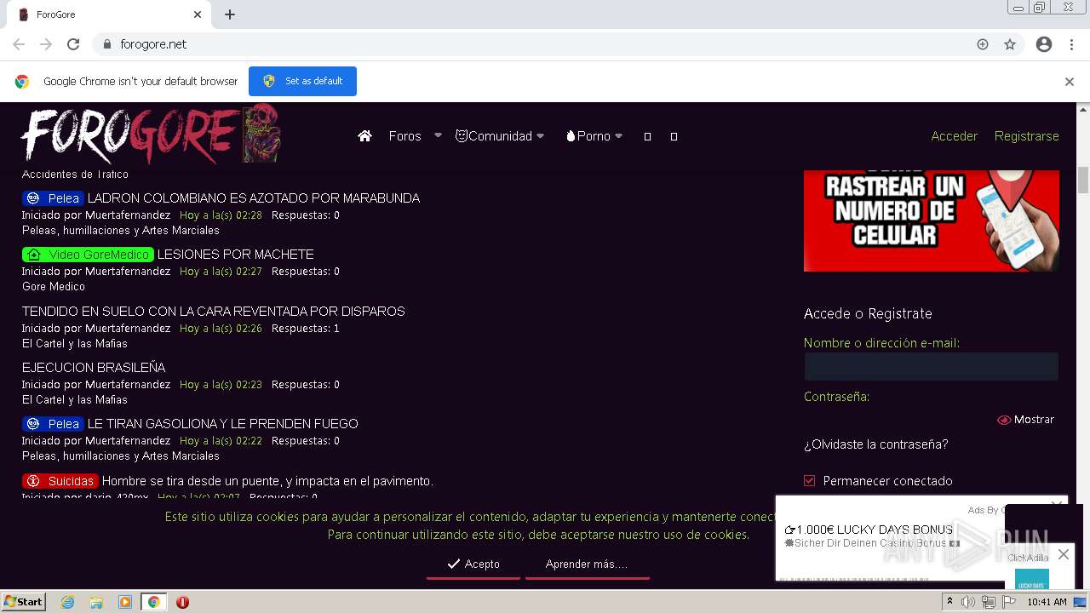Open the Foros menu item
The width and height of the screenshot is (1090, 613).
(x=404, y=136)
